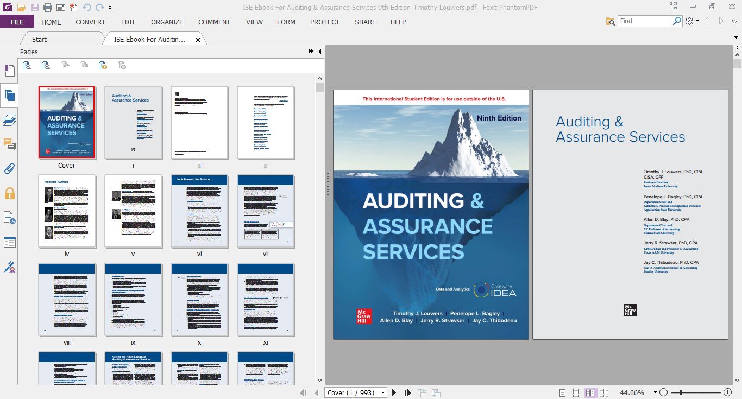Open the Layers panel in left sidebar

(x=9, y=120)
